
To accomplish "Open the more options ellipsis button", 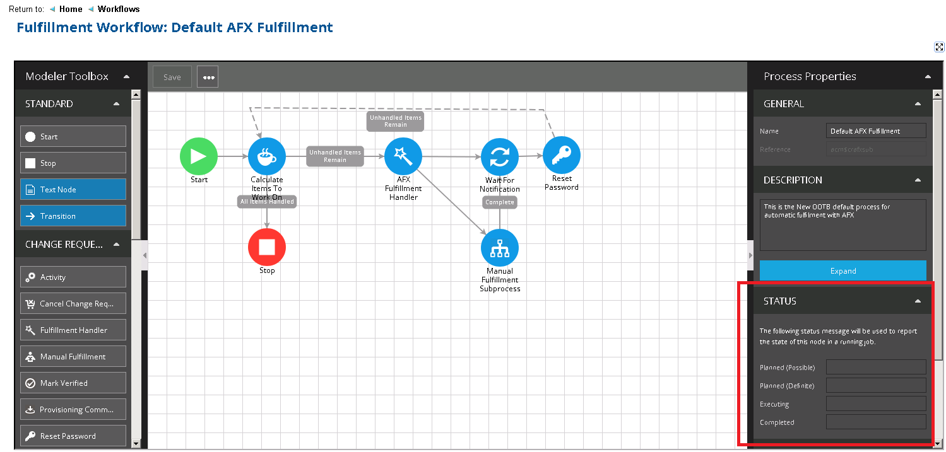I will [208, 77].
